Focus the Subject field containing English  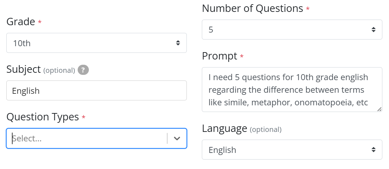[x=96, y=91]
